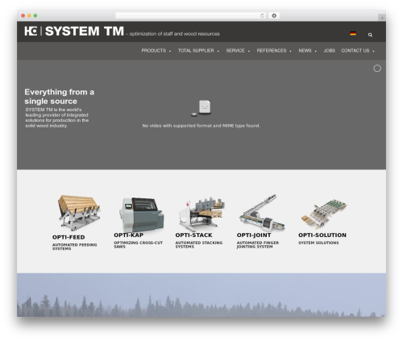Screen dimensions: 403x341
Task: Open the News menu
Action: click(305, 51)
